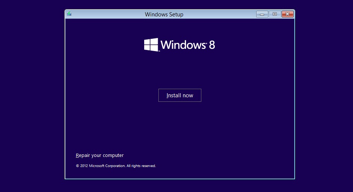Click the Windows 8 logo
This screenshot has height=192, width=353.
pos(179,45)
